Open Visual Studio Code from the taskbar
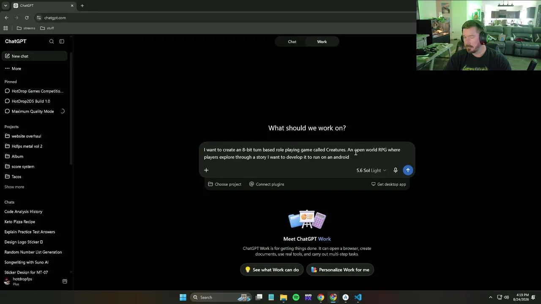 pyautogui.click(x=358, y=297)
